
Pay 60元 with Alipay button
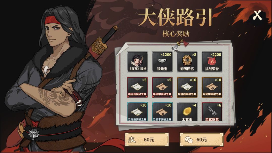[x=147, y=139]
